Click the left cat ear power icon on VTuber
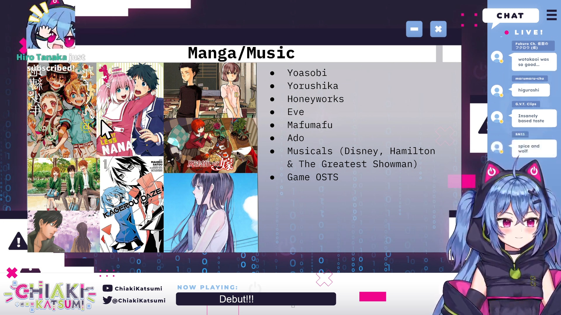Image resolution: width=561 pixels, height=315 pixels. 491,171
